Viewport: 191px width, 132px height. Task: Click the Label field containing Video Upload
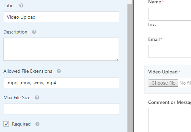coord(62,17)
